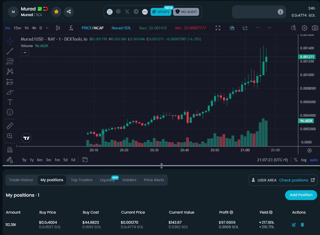
Task: Click the NO AUDIT badge
Action: (186, 12)
